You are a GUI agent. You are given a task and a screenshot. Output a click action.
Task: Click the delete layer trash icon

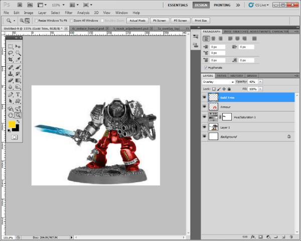tap(291, 236)
